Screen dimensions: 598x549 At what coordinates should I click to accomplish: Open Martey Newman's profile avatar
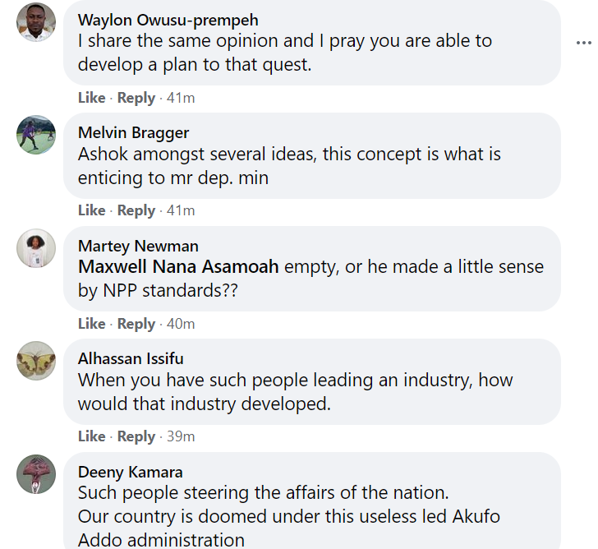point(36,248)
